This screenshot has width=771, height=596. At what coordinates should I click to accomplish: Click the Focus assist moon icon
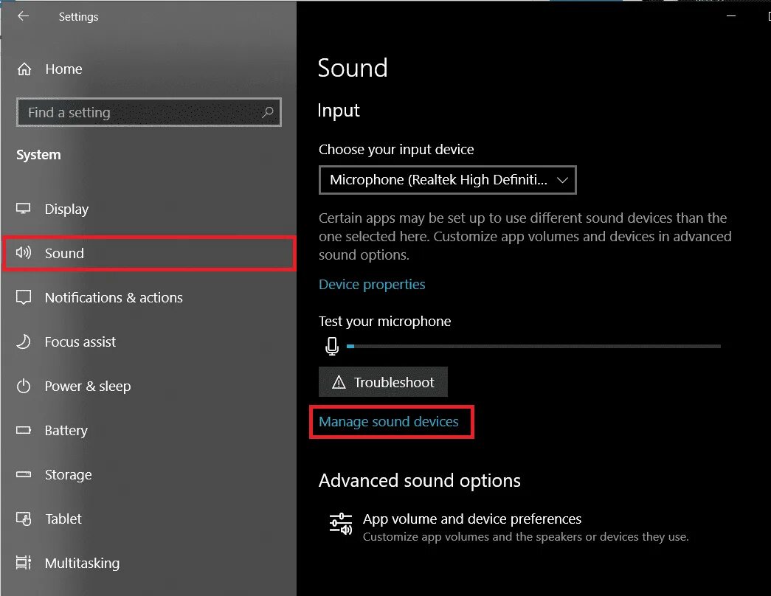tap(24, 342)
